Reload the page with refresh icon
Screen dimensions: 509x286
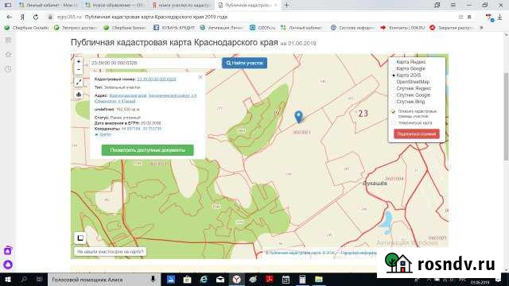click(x=36, y=17)
